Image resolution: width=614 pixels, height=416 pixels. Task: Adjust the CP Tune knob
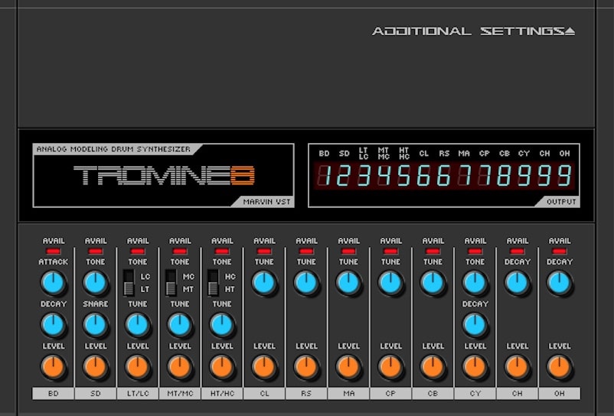390,283
